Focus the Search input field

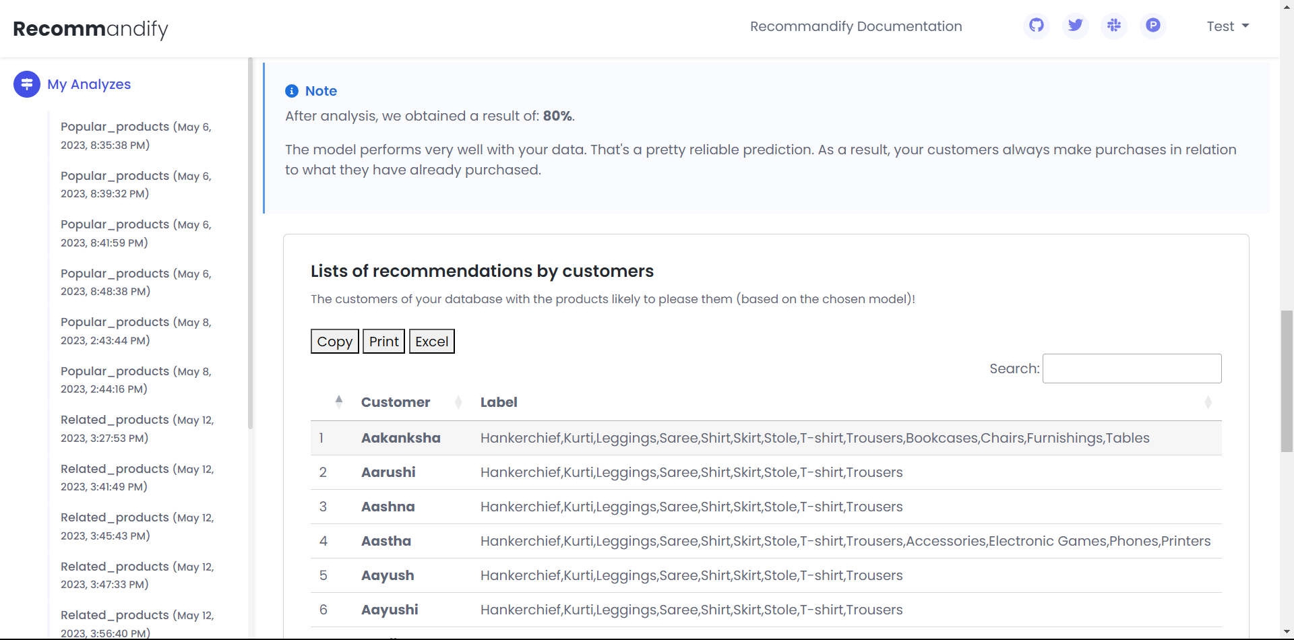1132,369
